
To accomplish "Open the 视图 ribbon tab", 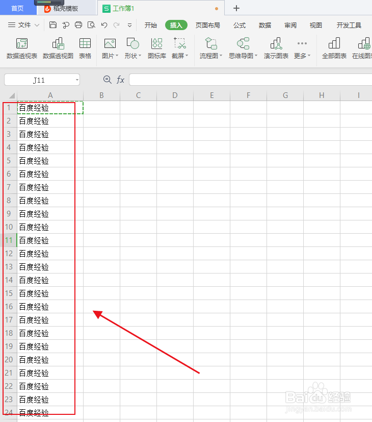I will coord(315,26).
